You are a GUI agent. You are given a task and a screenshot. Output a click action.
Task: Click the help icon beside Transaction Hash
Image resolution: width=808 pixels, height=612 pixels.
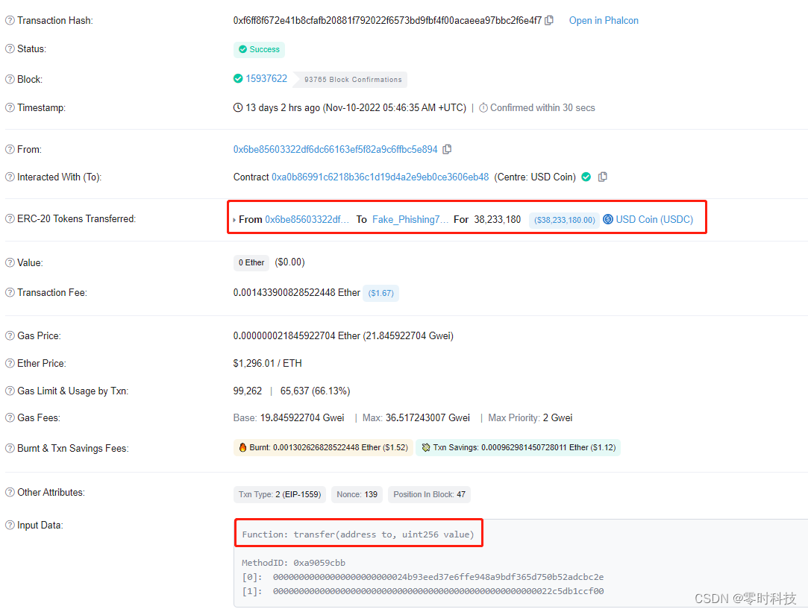10,21
